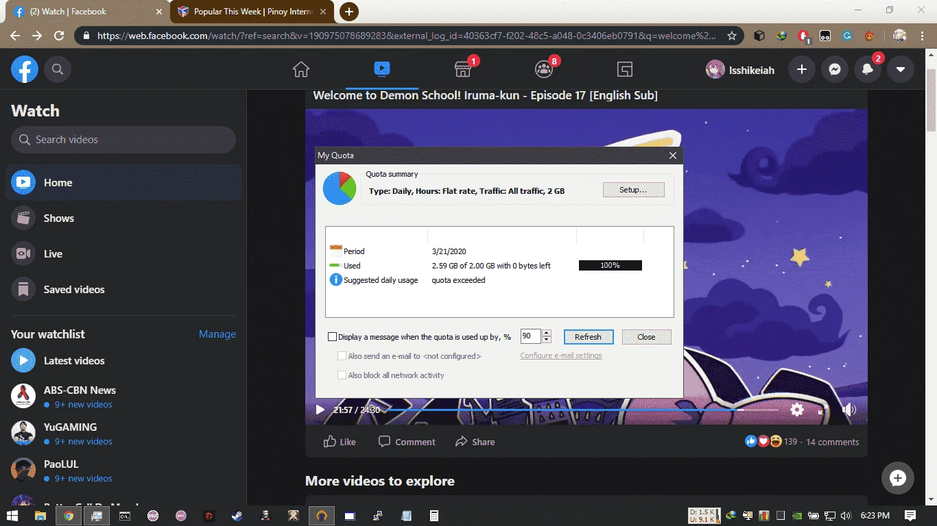Click the black cube extension icon
Screen dimensions: 937x526
pyautogui.click(x=759, y=36)
